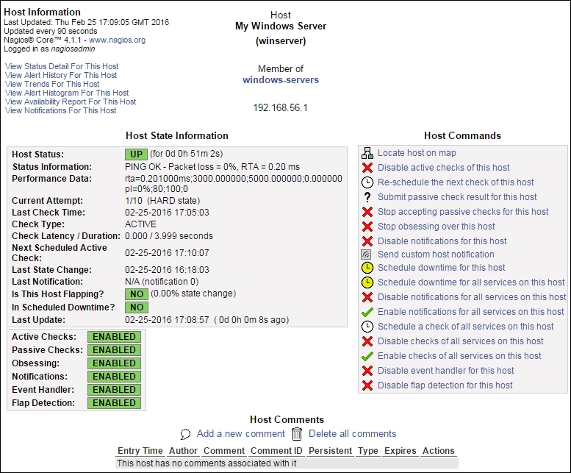The width and height of the screenshot is (571, 473).
Task: Click Disable notifications for this host link
Action: click(442, 241)
